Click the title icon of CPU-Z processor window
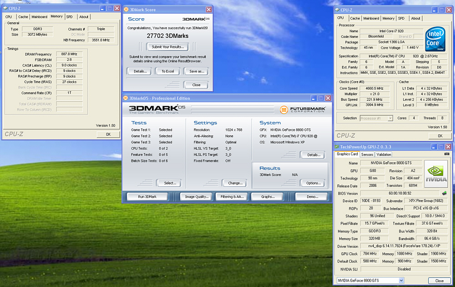 [x=337, y=10]
